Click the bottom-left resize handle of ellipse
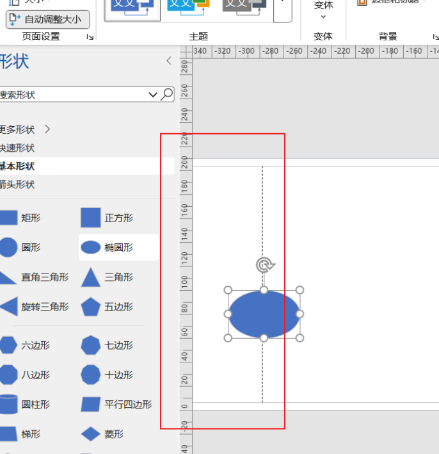 click(228, 338)
